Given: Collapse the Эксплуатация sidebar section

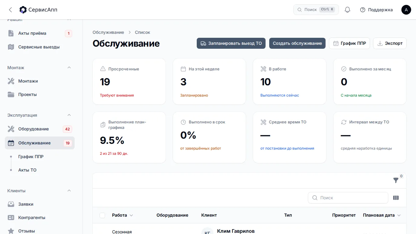Looking at the screenshot, I should (69, 115).
